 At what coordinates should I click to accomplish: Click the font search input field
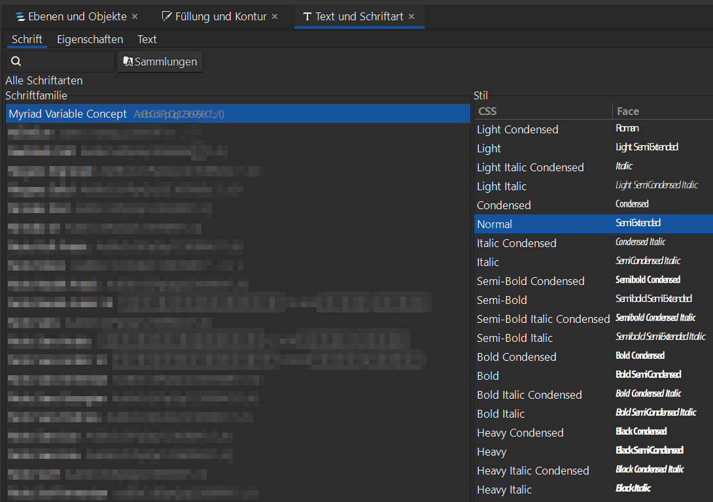pyautogui.click(x=60, y=61)
